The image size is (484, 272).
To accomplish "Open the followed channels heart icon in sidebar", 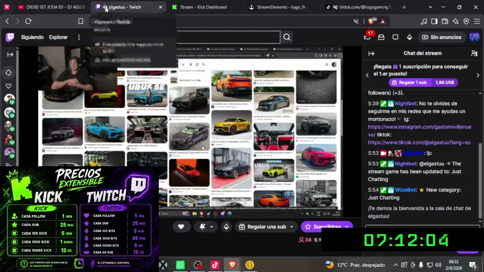I will (9, 86).
